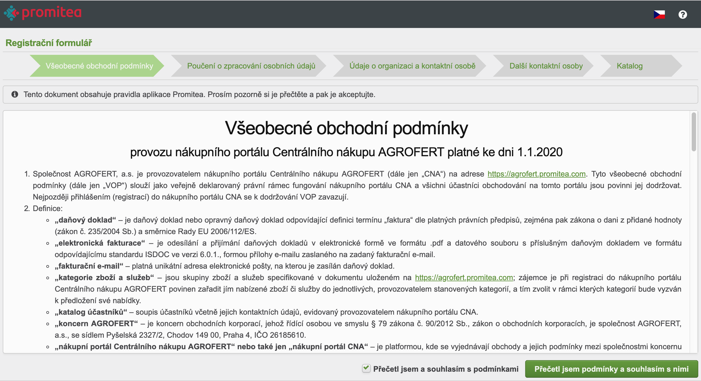Viewport: 701px width, 381px height.
Task: Click the info icon in the notice bar
Action: 15,94
